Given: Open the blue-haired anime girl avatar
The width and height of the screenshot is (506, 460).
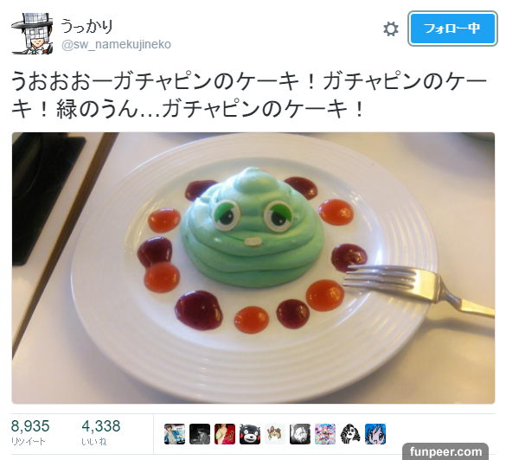Looking at the screenshot, I should point(375,434).
